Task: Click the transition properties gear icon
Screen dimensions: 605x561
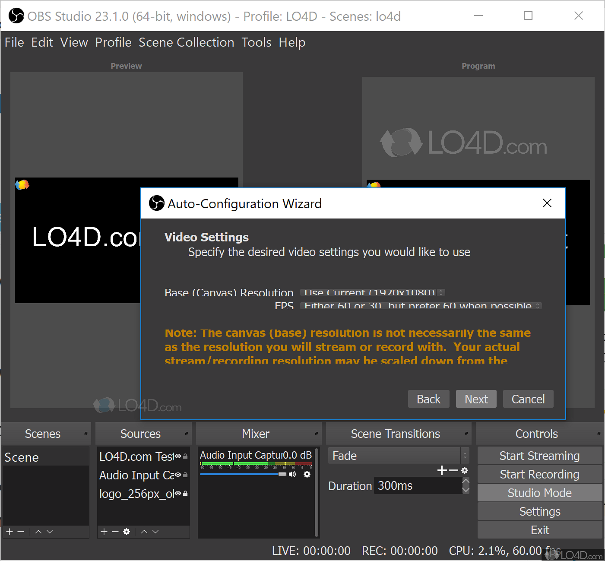Action: 465,470
